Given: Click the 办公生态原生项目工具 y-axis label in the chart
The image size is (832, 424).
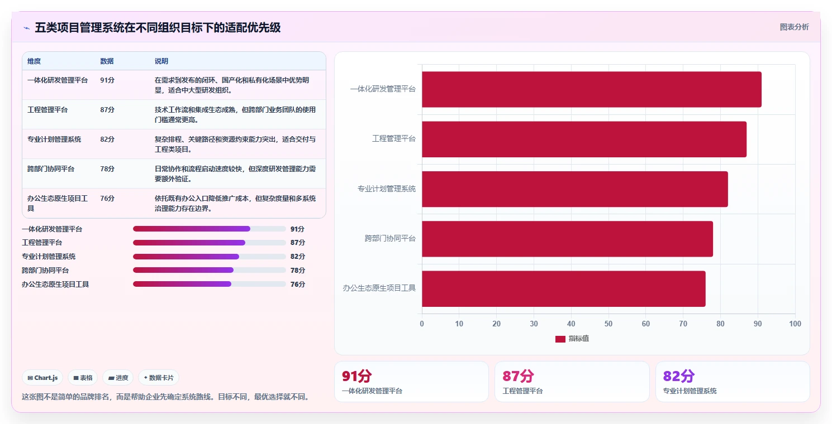Looking at the screenshot, I should pos(379,288).
